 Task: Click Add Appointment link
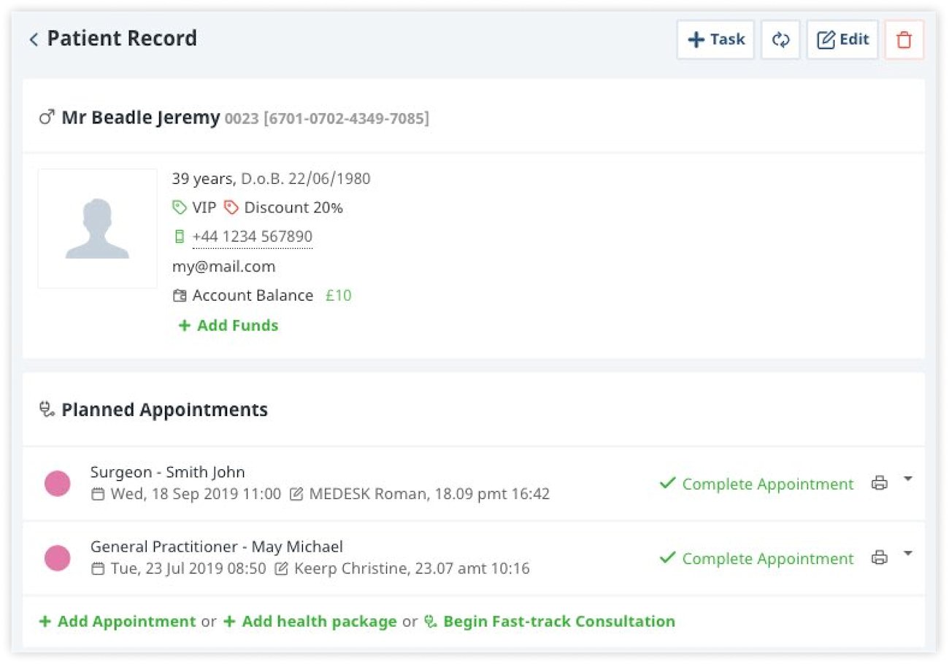[x=118, y=622]
